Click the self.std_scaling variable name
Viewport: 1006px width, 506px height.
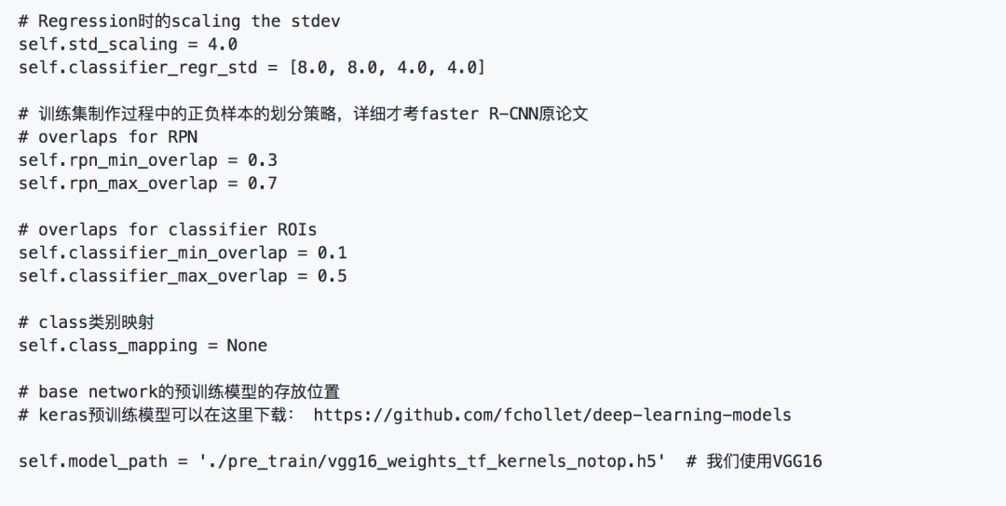tap(98, 44)
